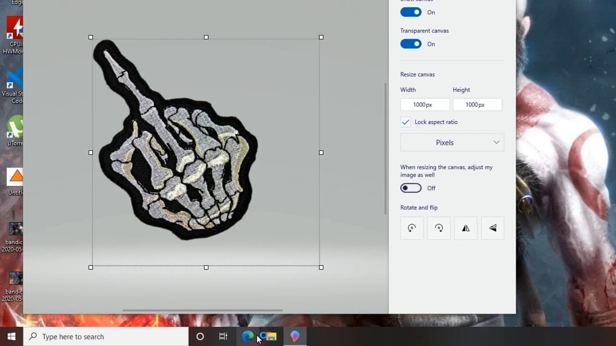Flip the canvas vertically
The height and width of the screenshot is (346, 616).
(x=493, y=228)
